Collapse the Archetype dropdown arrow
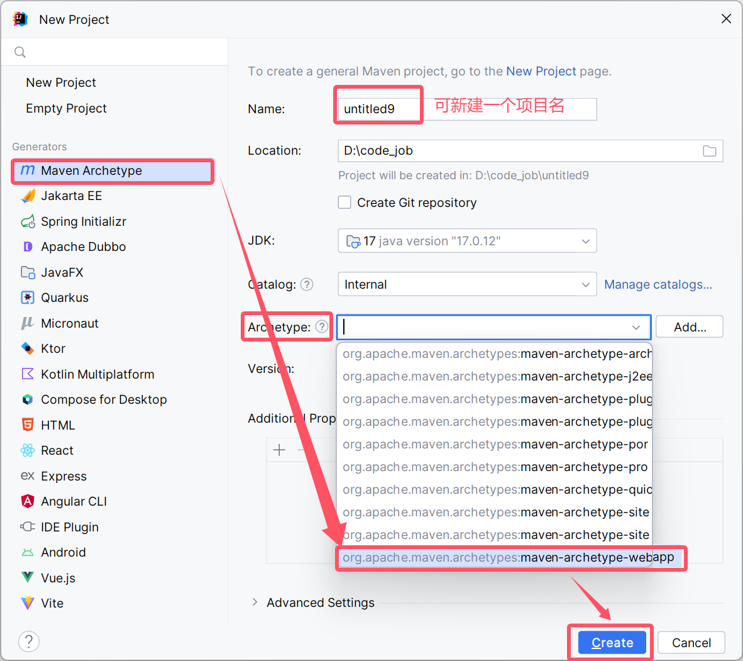 pos(636,327)
